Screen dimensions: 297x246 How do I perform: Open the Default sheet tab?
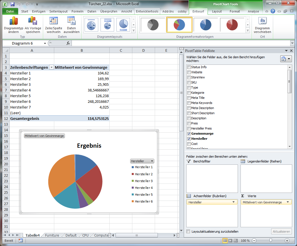[x=71, y=235]
